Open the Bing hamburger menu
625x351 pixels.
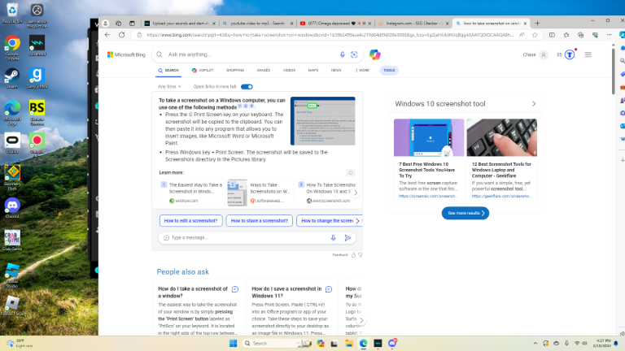tap(588, 54)
